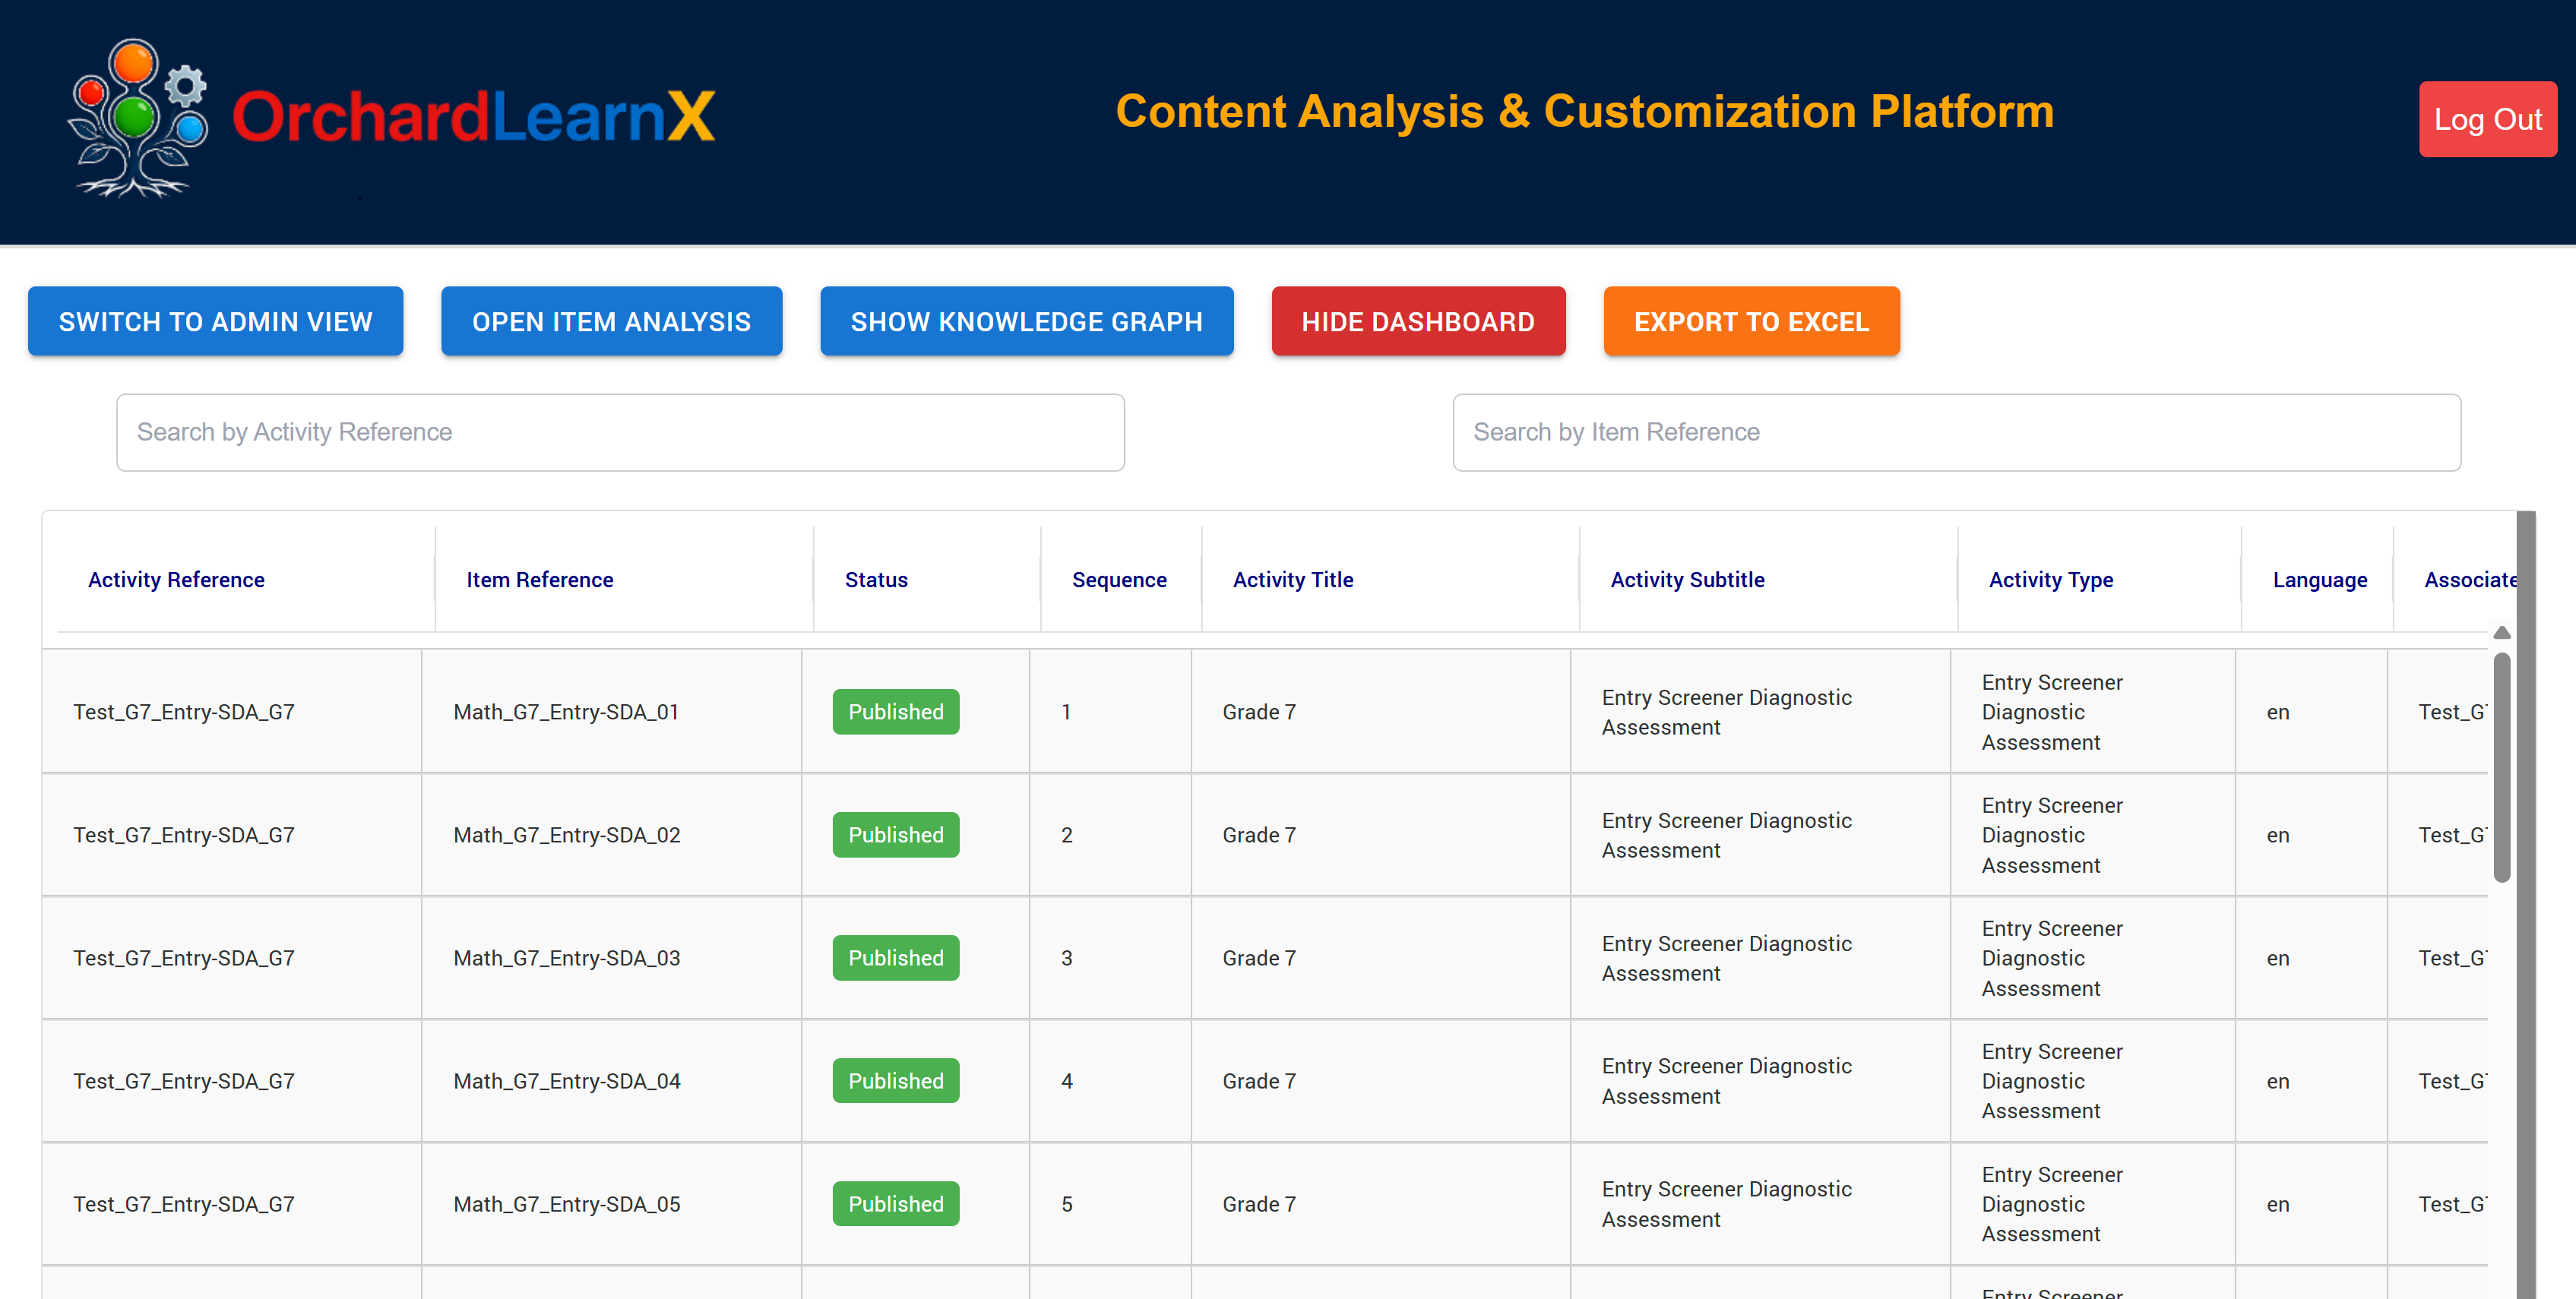Sort by the Item Reference column
This screenshot has height=1299, width=2576.
[x=539, y=579]
